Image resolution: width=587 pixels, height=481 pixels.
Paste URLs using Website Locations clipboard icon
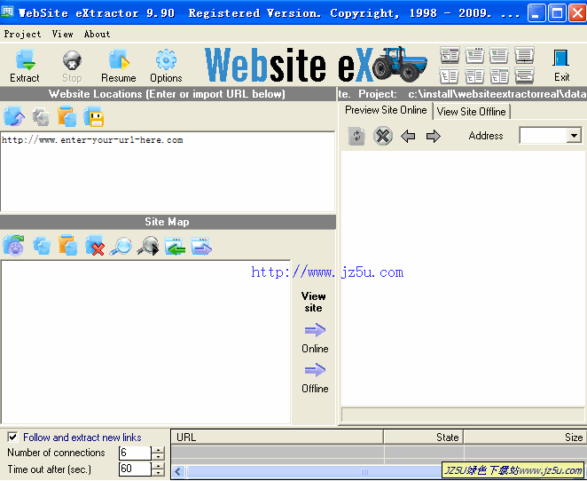[67, 116]
